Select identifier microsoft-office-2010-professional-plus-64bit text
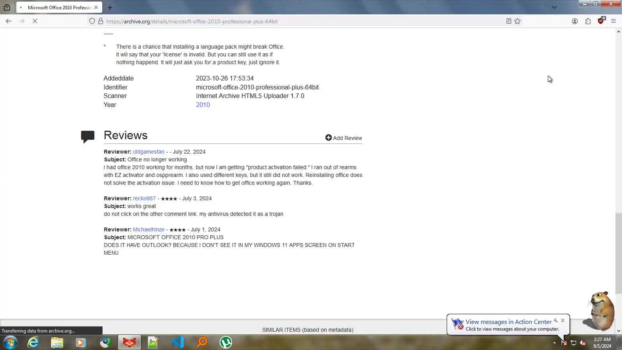Viewport: 622px width, 350px height. tap(257, 87)
